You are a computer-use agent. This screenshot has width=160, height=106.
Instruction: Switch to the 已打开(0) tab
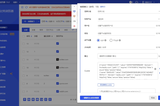coord(50,30)
